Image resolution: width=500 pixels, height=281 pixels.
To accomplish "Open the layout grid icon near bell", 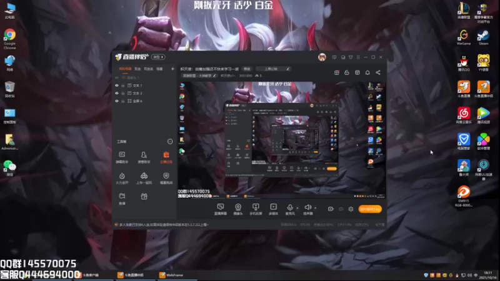I will pyautogui.click(x=357, y=72).
